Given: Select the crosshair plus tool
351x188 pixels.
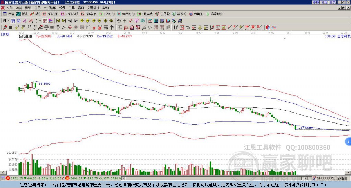Looking at the screenshot, I should click(x=125, y=21).
